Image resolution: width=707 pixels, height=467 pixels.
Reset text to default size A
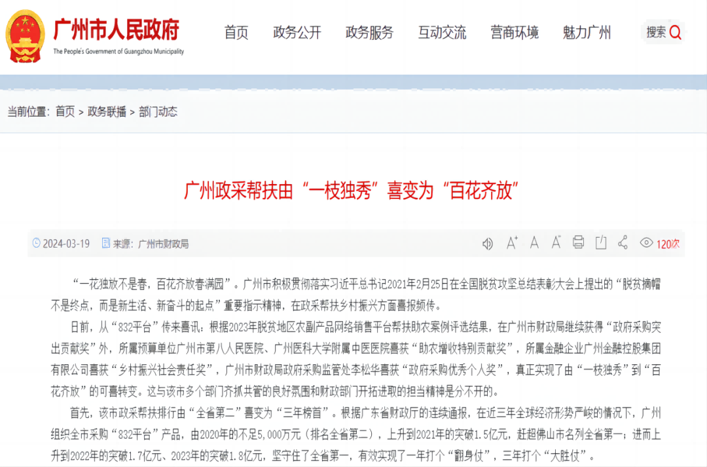pos(534,243)
